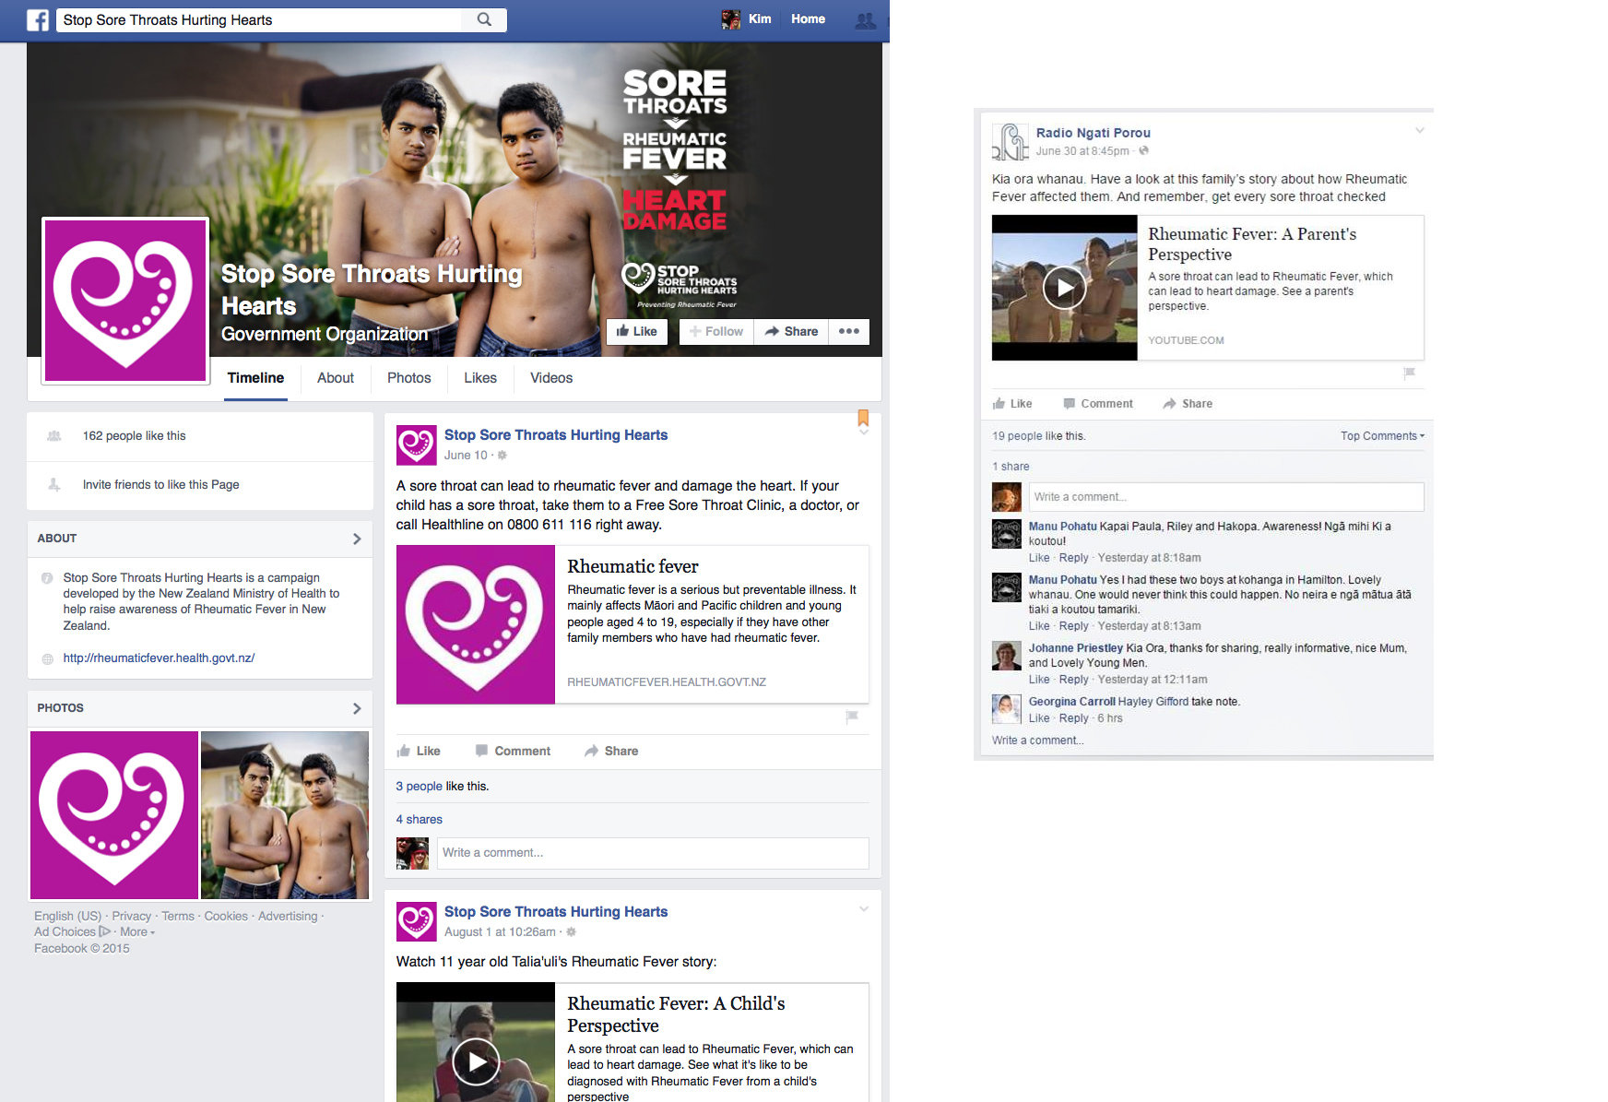Open the friend requests icon

(x=866, y=19)
